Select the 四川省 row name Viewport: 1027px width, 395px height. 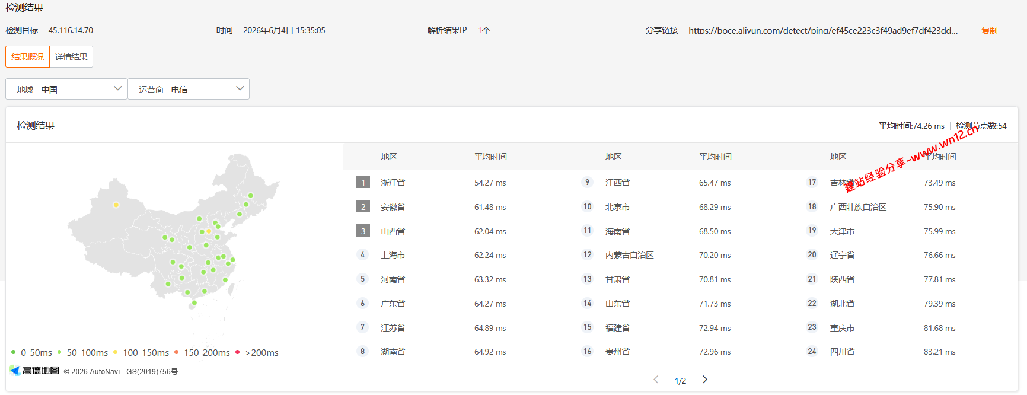pos(842,352)
